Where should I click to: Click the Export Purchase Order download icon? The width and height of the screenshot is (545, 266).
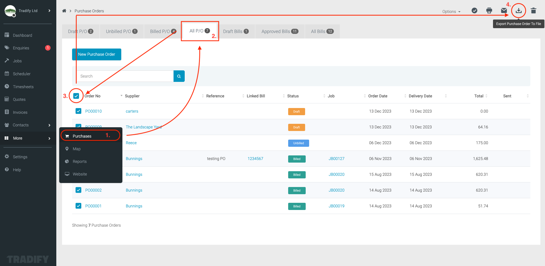point(518,11)
